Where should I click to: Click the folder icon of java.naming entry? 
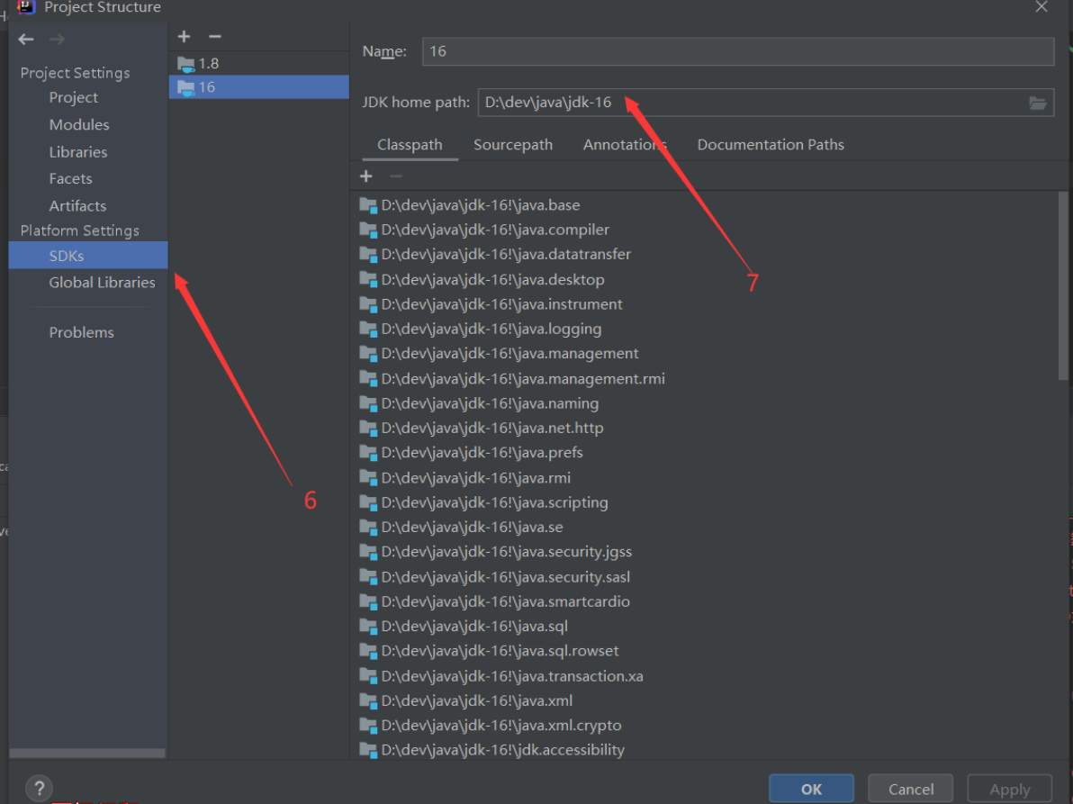[368, 403]
